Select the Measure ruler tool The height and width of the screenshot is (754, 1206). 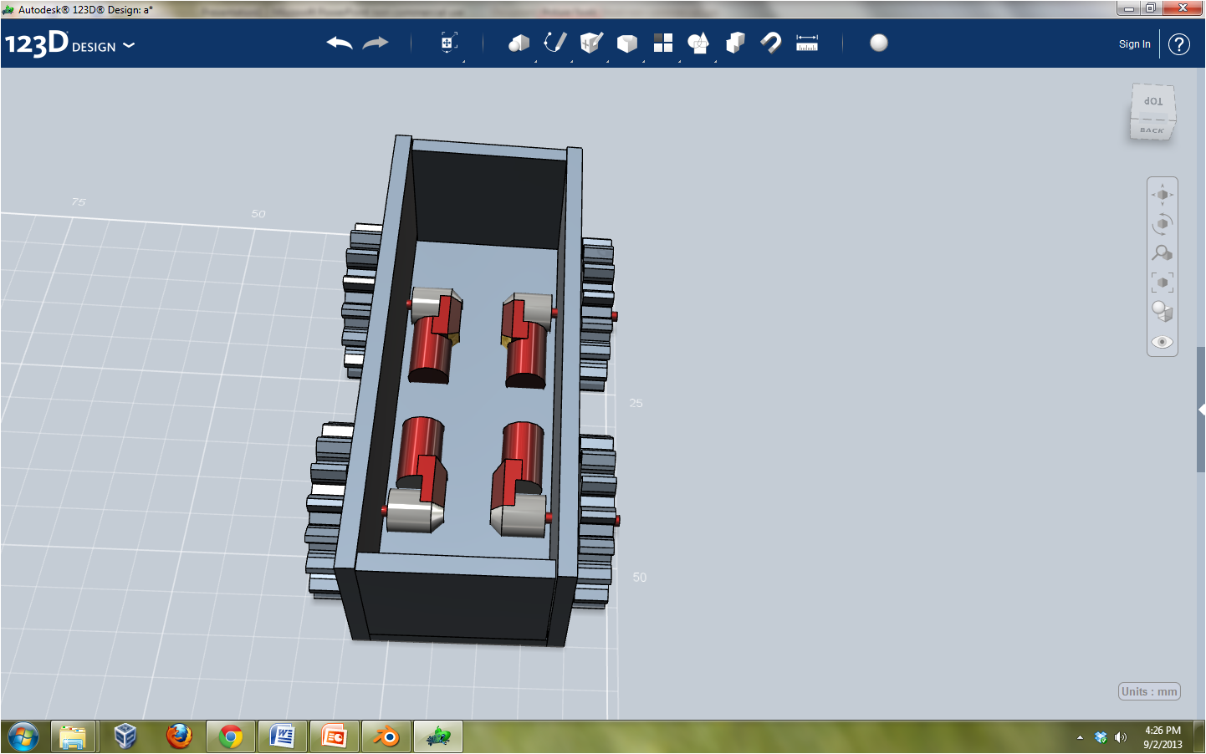(807, 43)
